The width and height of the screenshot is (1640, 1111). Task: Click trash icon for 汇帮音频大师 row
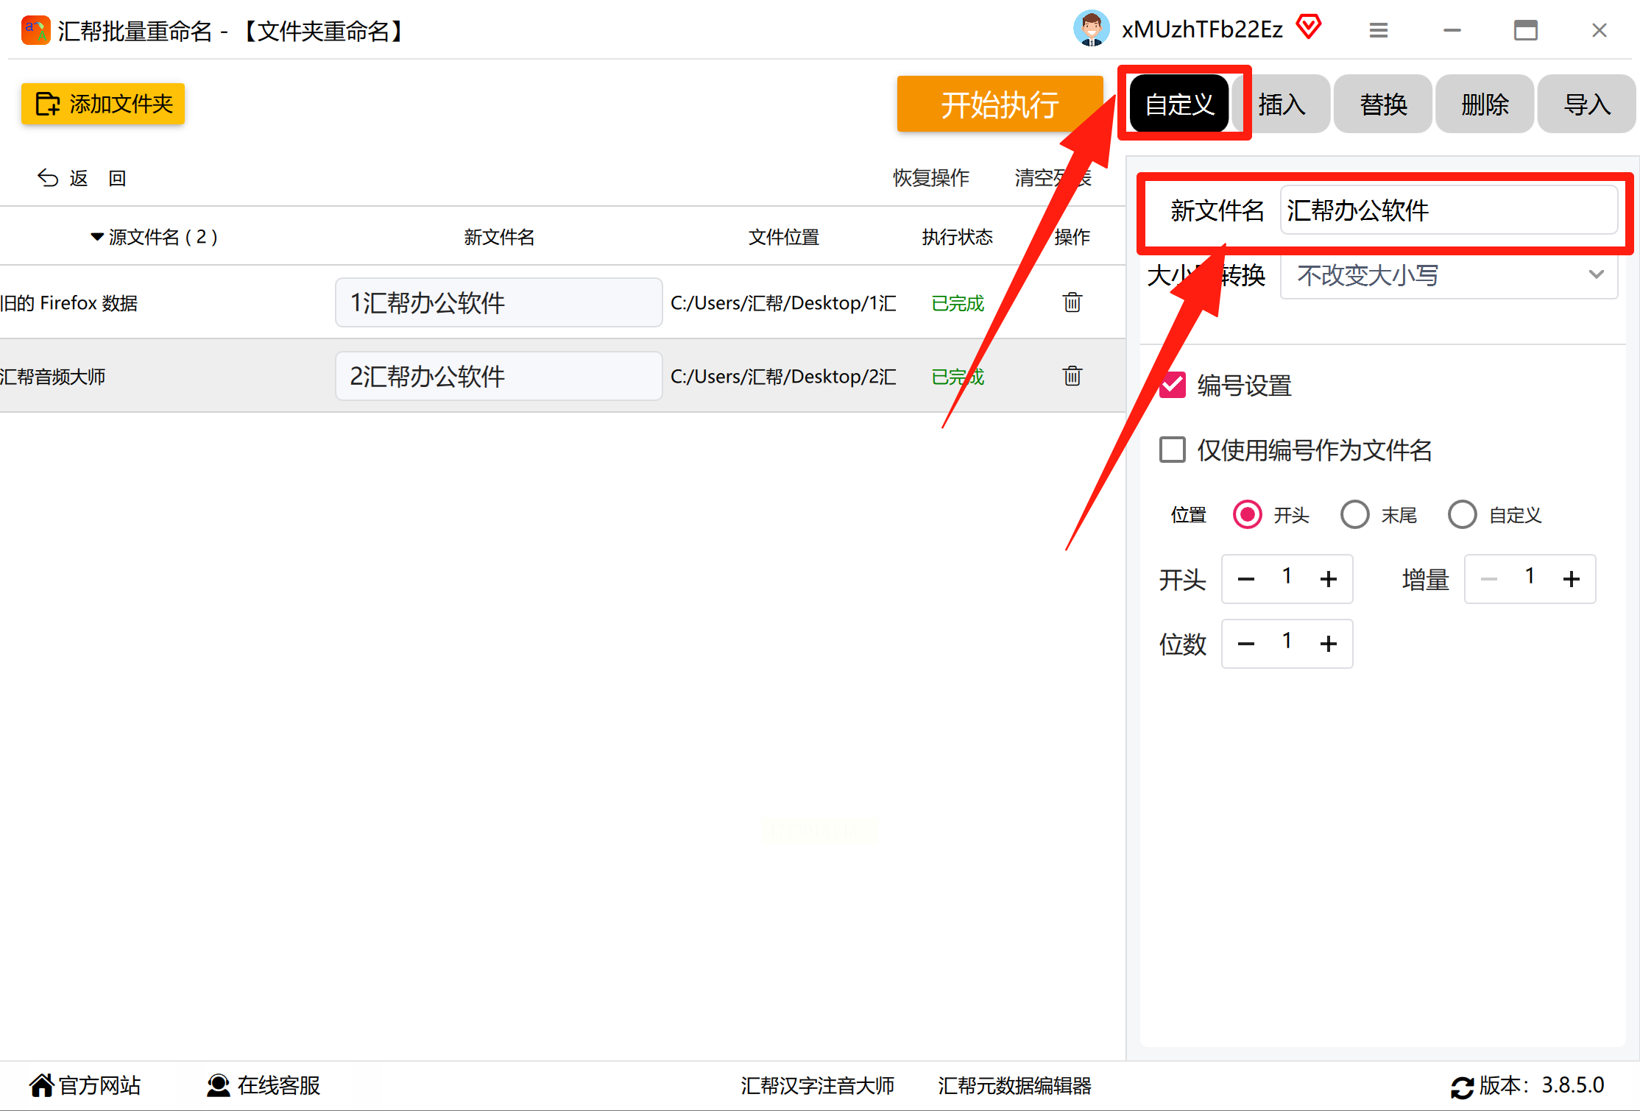[1072, 376]
